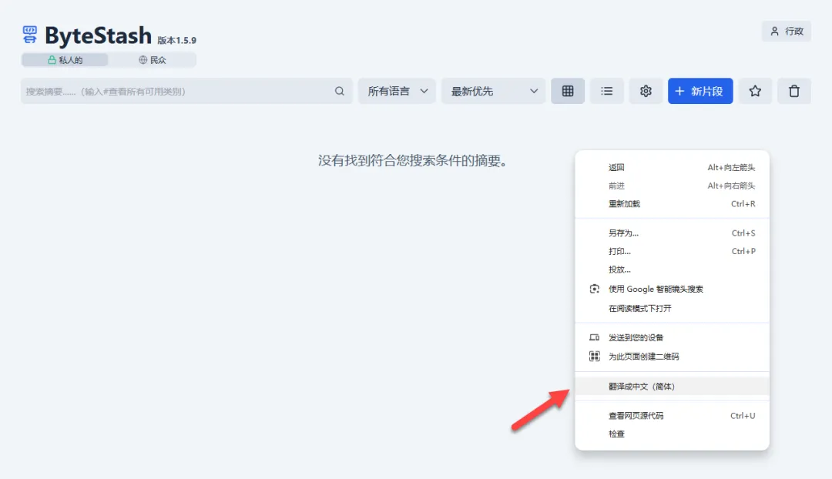Open settings with the gear icon
Screen dimensions: 832x479
tap(646, 91)
